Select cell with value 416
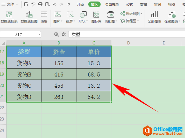Viewport: 185px width, 138px height. pyautogui.click(x=59, y=74)
